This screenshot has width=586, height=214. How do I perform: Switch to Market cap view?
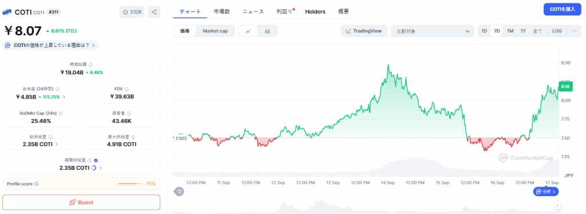click(215, 31)
